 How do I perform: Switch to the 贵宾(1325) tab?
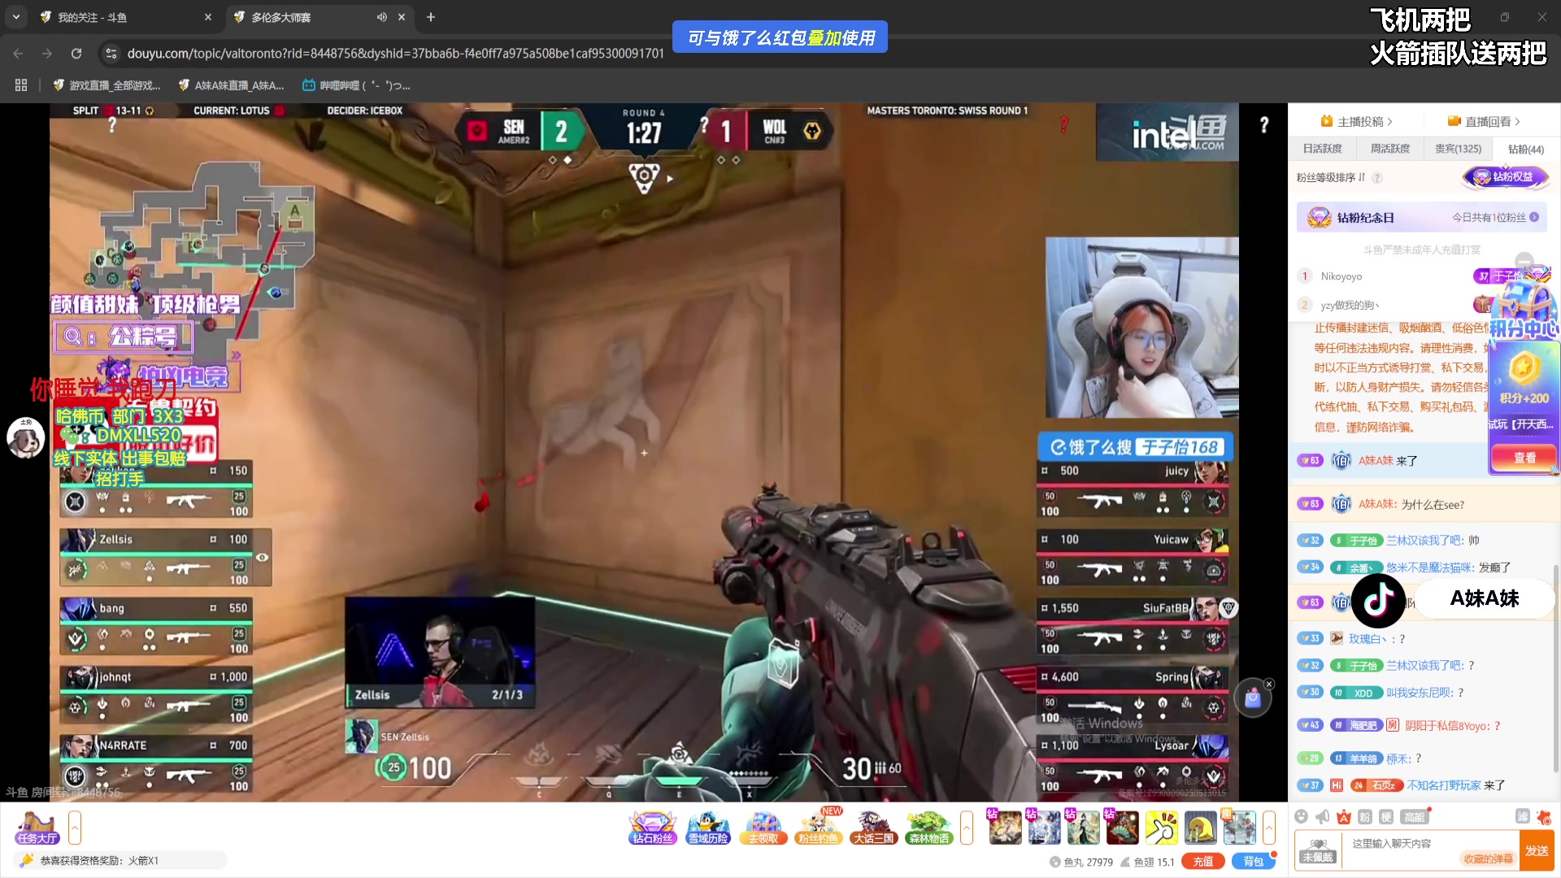point(1458,149)
